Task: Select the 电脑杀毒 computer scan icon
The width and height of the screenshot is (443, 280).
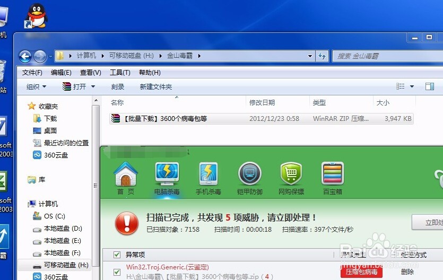Action: pyautogui.click(x=167, y=178)
